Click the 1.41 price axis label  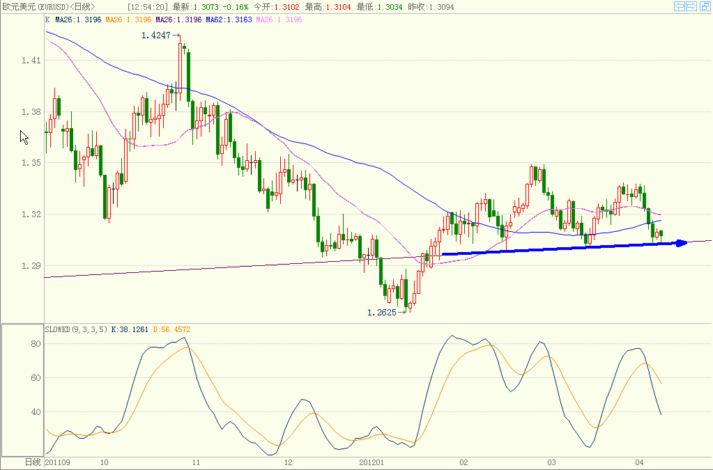pos(31,61)
